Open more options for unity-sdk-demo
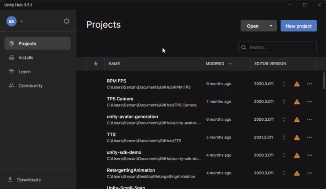 coord(310,155)
